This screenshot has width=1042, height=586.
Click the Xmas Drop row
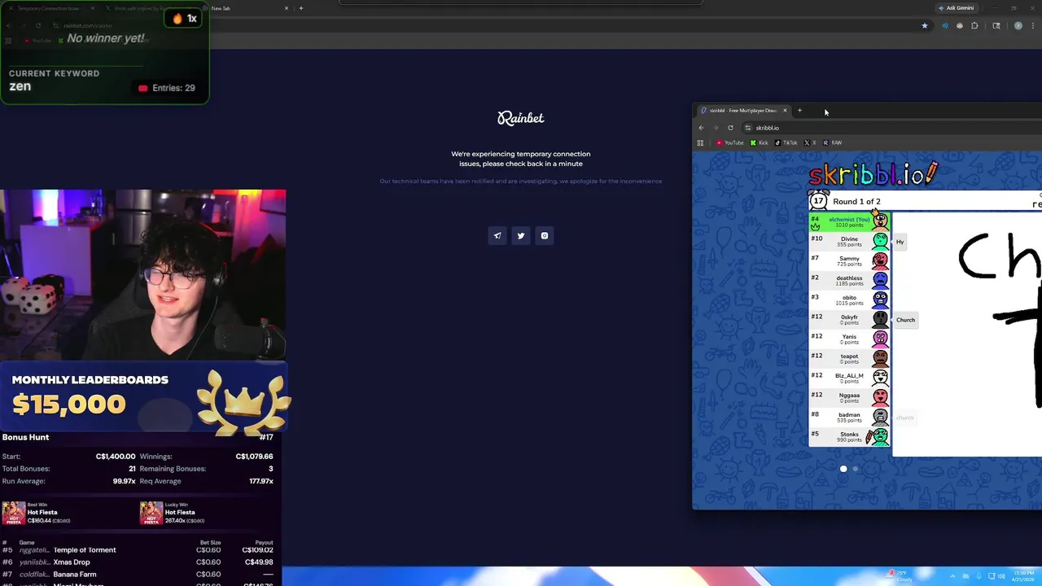point(138,562)
